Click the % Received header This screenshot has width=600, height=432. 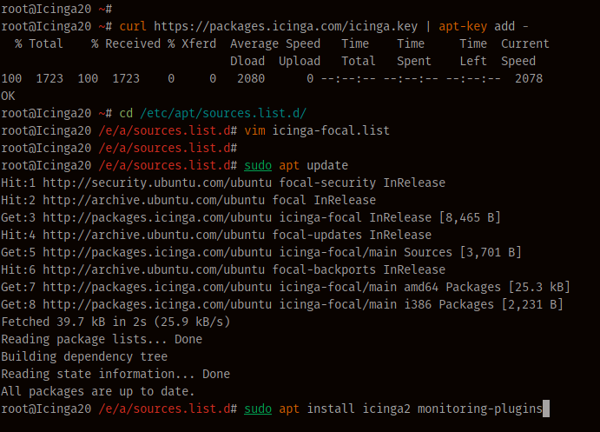pos(126,43)
